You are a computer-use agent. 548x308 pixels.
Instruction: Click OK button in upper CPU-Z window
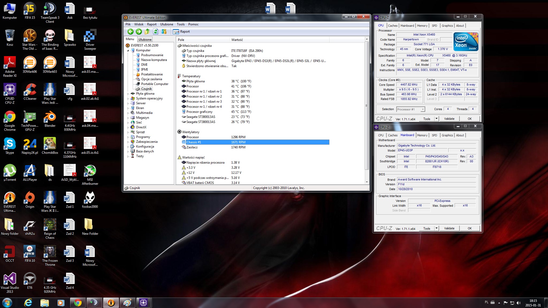[470, 119]
